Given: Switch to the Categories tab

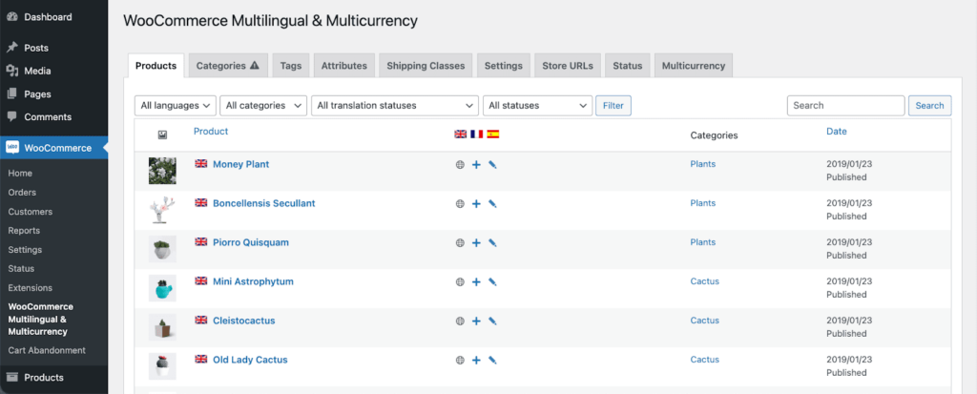Looking at the screenshot, I should coord(228,66).
